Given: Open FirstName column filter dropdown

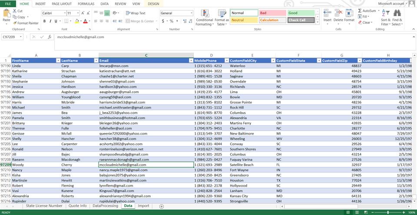Looking at the screenshot, I should tap(58, 61).
